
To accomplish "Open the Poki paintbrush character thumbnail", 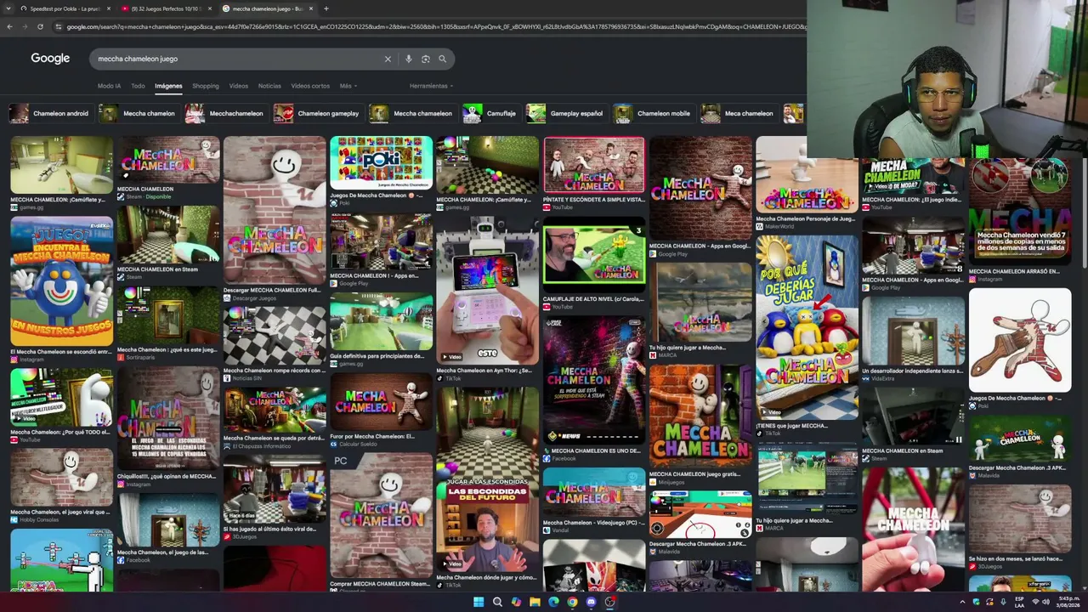I will 1020,340.
